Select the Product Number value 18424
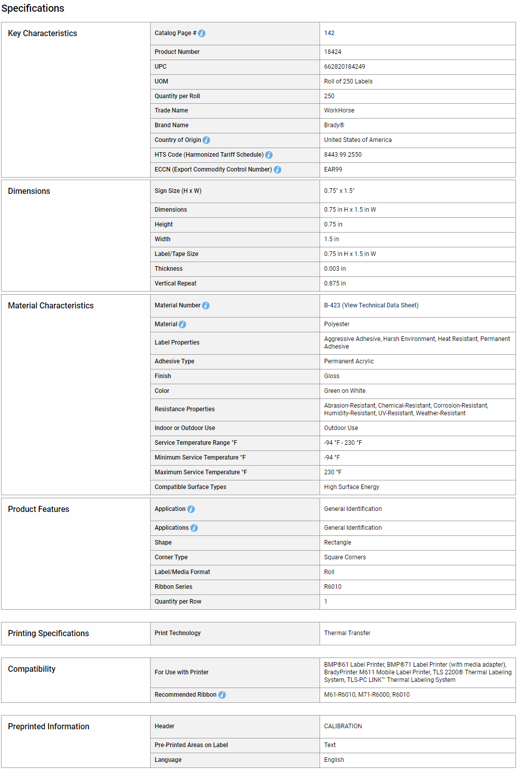 coord(333,52)
